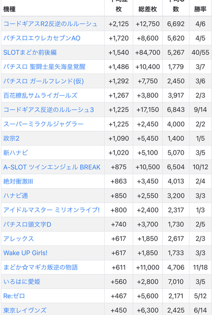Open まどか☆マギカ叛逆の物語 link
This screenshot has width=212, height=315.
(41, 267)
